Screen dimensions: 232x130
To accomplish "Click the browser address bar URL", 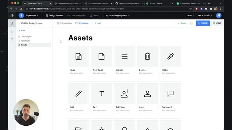I will click(76, 9).
